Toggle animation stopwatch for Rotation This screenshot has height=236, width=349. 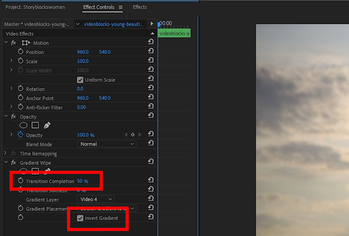click(x=21, y=88)
